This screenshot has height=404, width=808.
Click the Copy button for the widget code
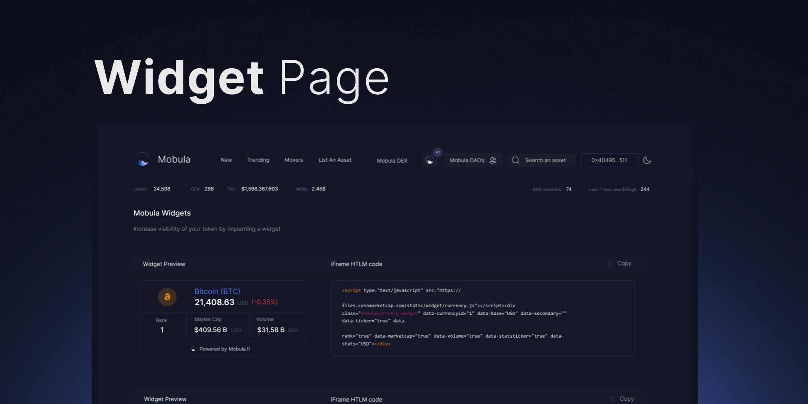pos(624,263)
